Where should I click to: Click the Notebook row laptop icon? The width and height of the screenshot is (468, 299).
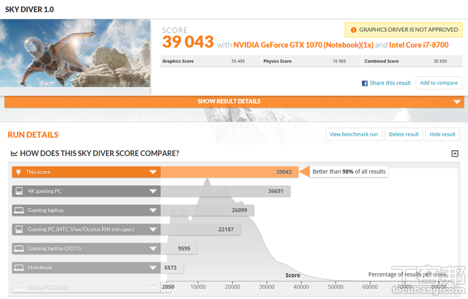point(19,267)
